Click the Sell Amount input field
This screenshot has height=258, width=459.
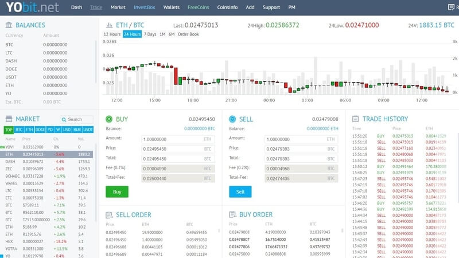pos(302,139)
